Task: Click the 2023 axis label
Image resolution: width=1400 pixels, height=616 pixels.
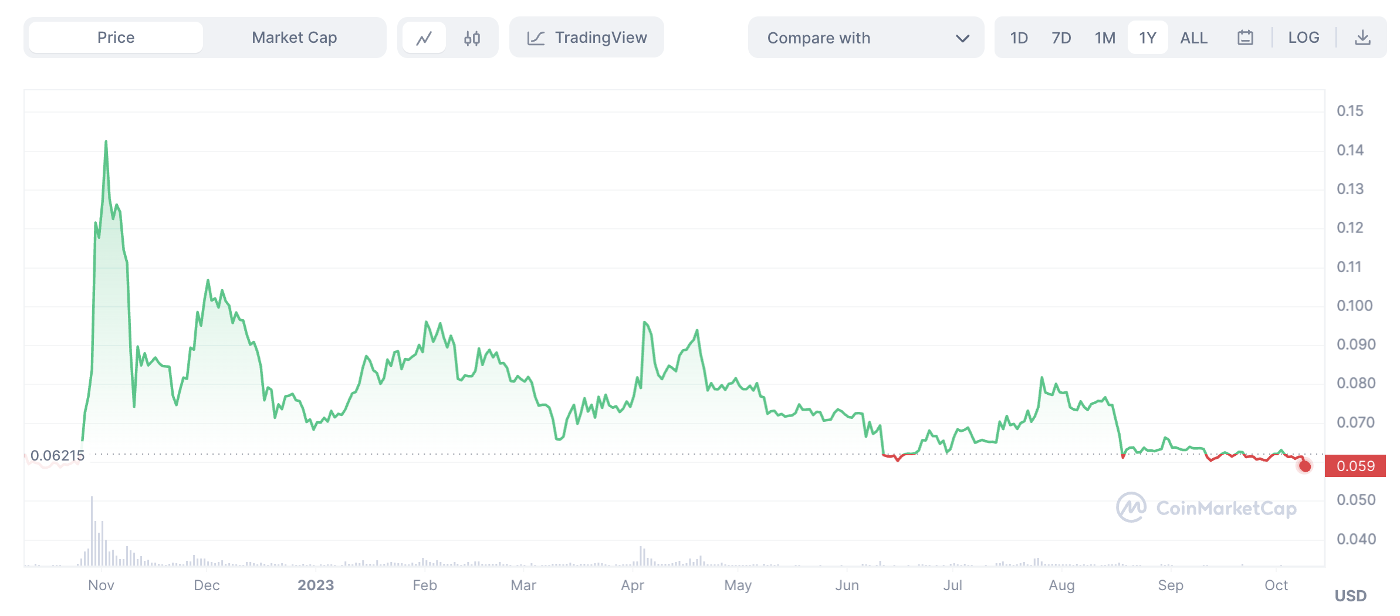Action: click(x=316, y=585)
